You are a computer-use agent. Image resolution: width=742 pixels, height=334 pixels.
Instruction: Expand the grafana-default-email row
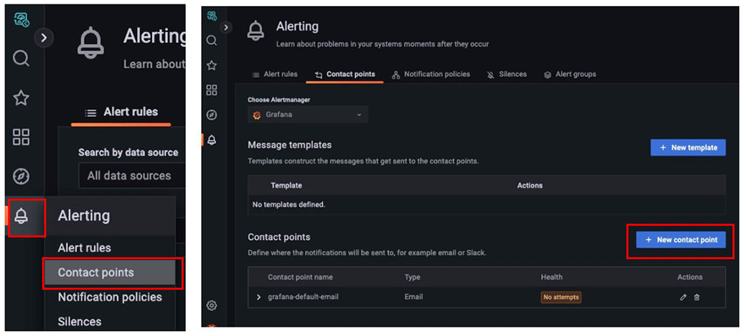coord(258,297)
